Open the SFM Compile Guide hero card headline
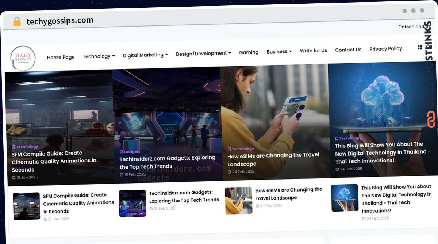Image resolution: width=438 pixels, height=244 pixels. point(54,161)
